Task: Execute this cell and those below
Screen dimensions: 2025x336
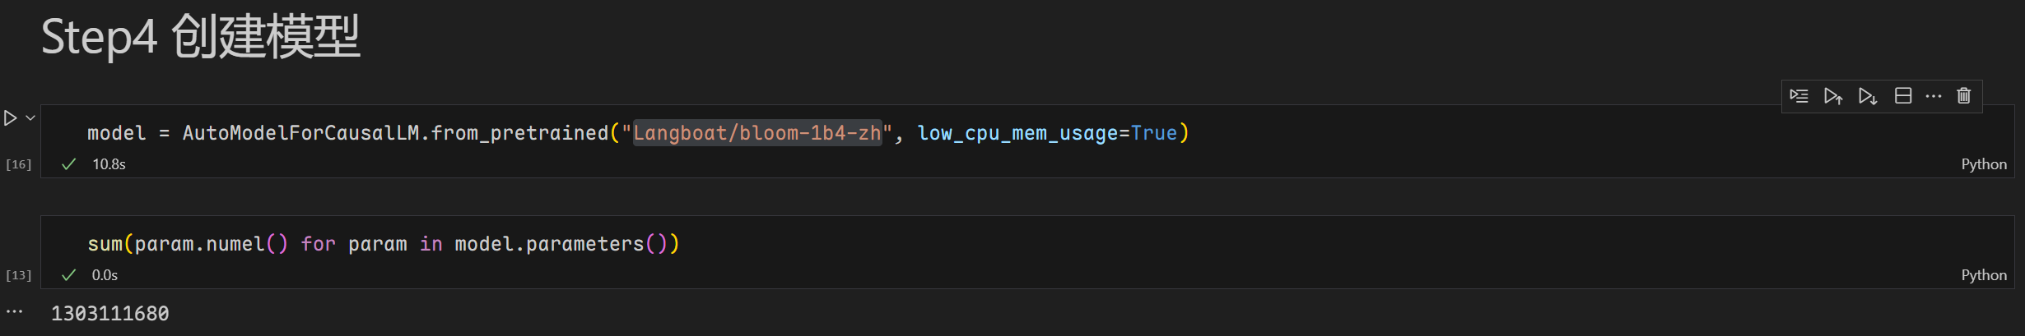Action: click(x=1867, y=96)
